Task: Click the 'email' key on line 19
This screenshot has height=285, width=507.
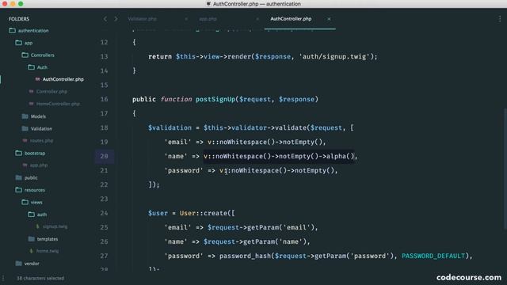Action: tap(177, 142)
